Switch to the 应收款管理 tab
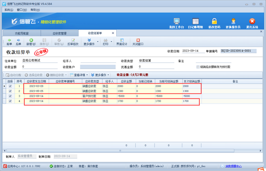266x171 pixels. click(x=59, y=33)
